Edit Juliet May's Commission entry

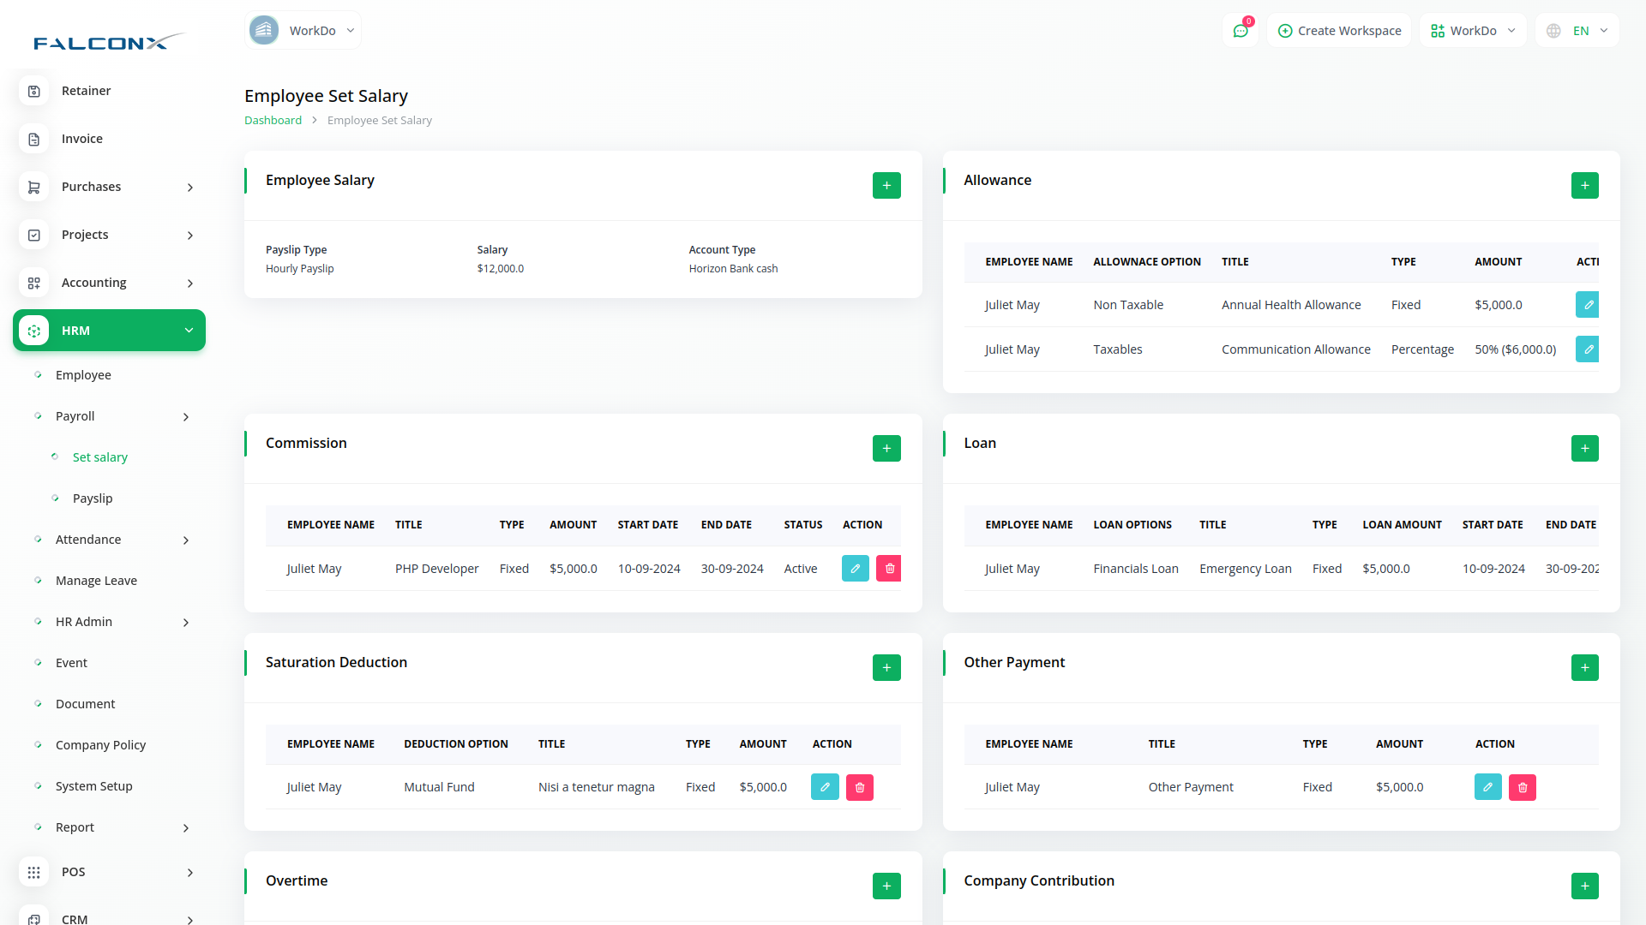[x=855, y=569]
